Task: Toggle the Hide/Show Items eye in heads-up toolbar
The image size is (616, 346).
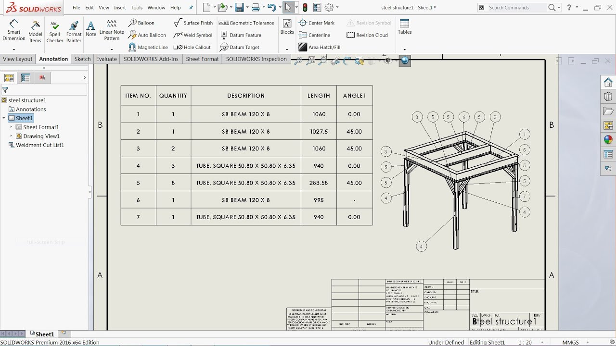Action: [388, 61]
